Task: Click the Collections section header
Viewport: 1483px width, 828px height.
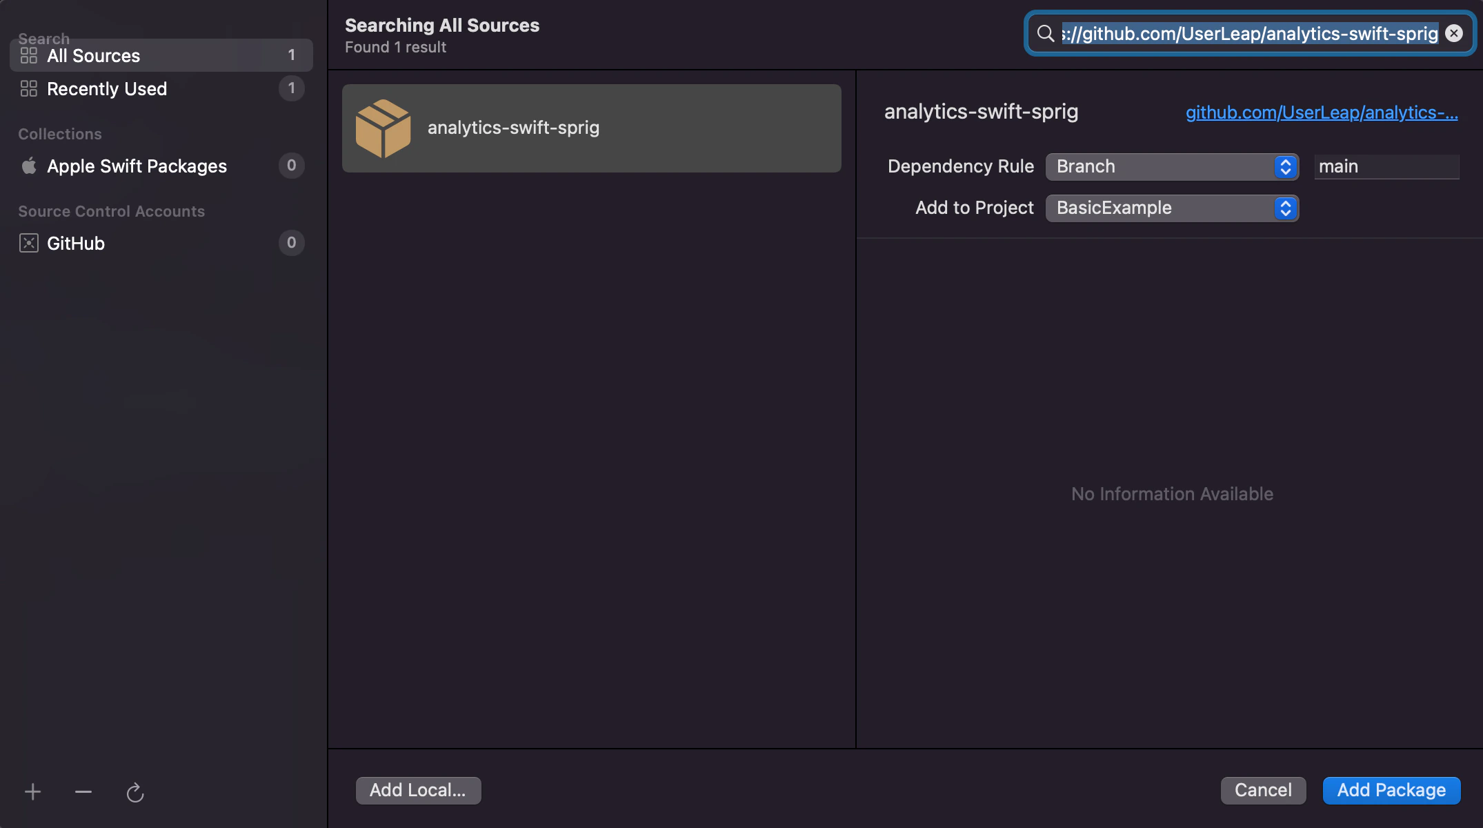Action: click(x=60, y=135)
